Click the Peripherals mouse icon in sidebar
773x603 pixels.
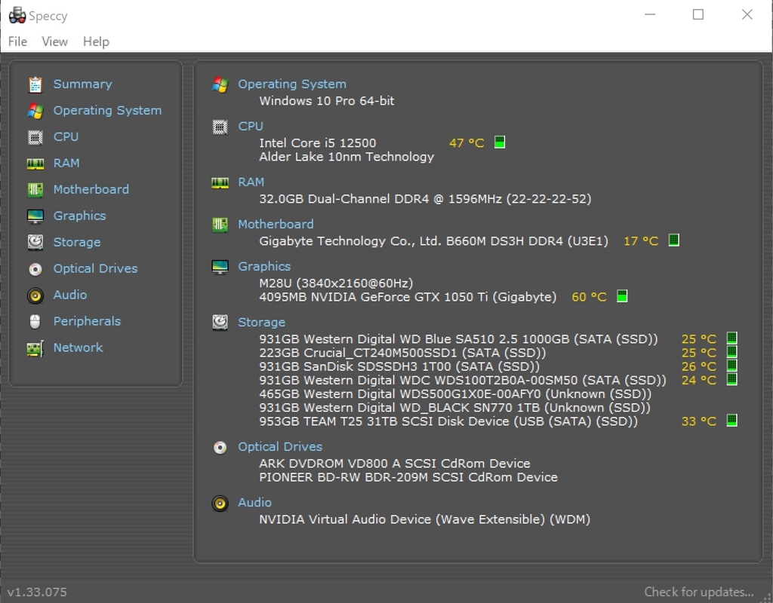[x=35, y=322]
